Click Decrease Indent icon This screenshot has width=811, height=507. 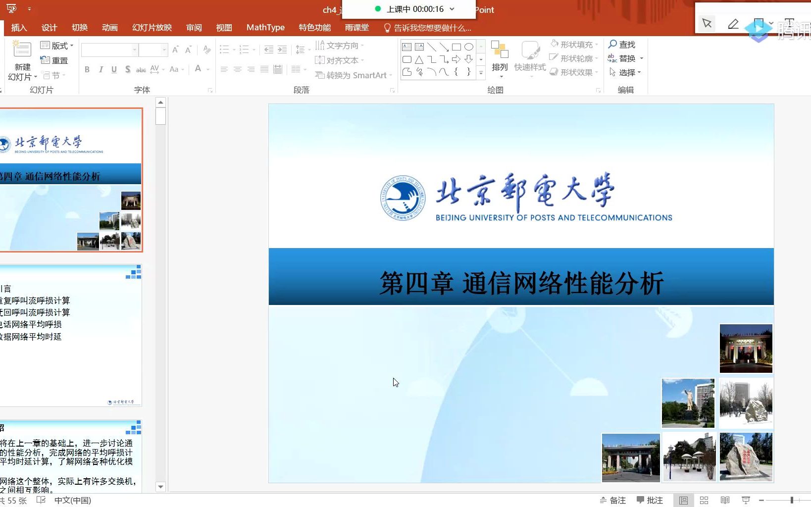click(269, 50)
